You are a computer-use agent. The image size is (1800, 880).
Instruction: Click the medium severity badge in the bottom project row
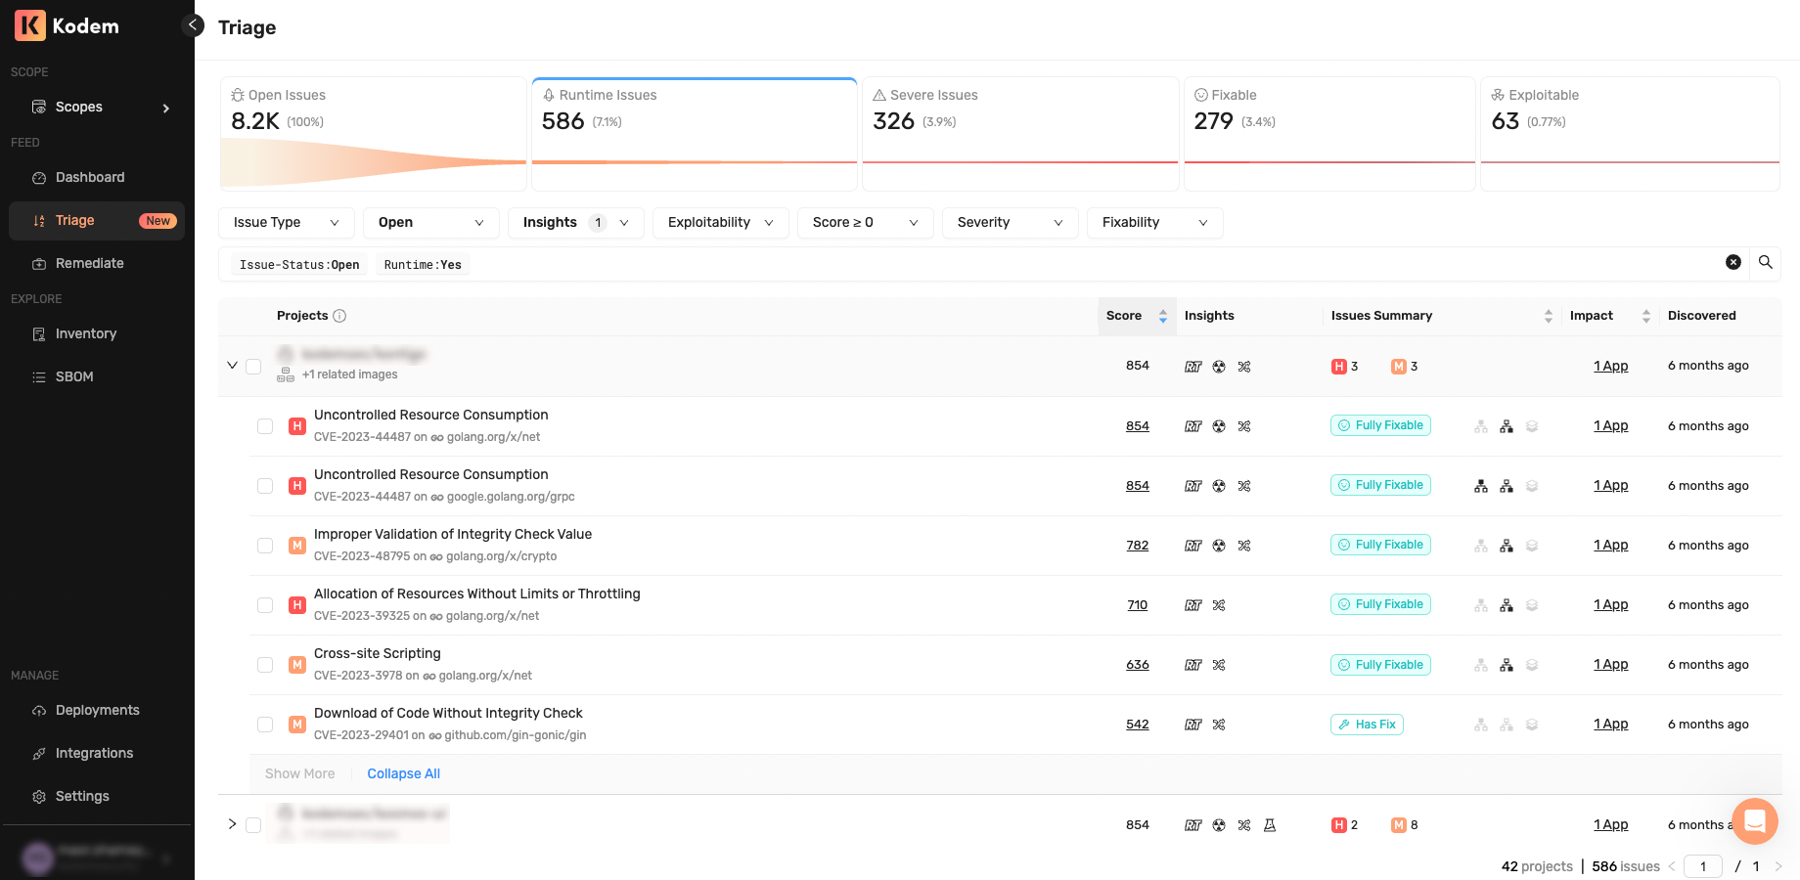1399,825
